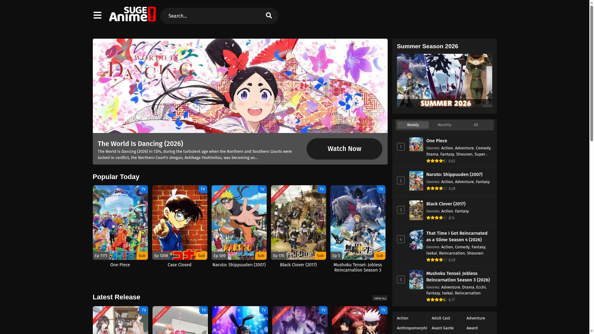The width and height of the screenshot is (594, 334).
Task: Click the Fantasy genre under Naruto: Shippuuden ranking
Action: point(483,182)
